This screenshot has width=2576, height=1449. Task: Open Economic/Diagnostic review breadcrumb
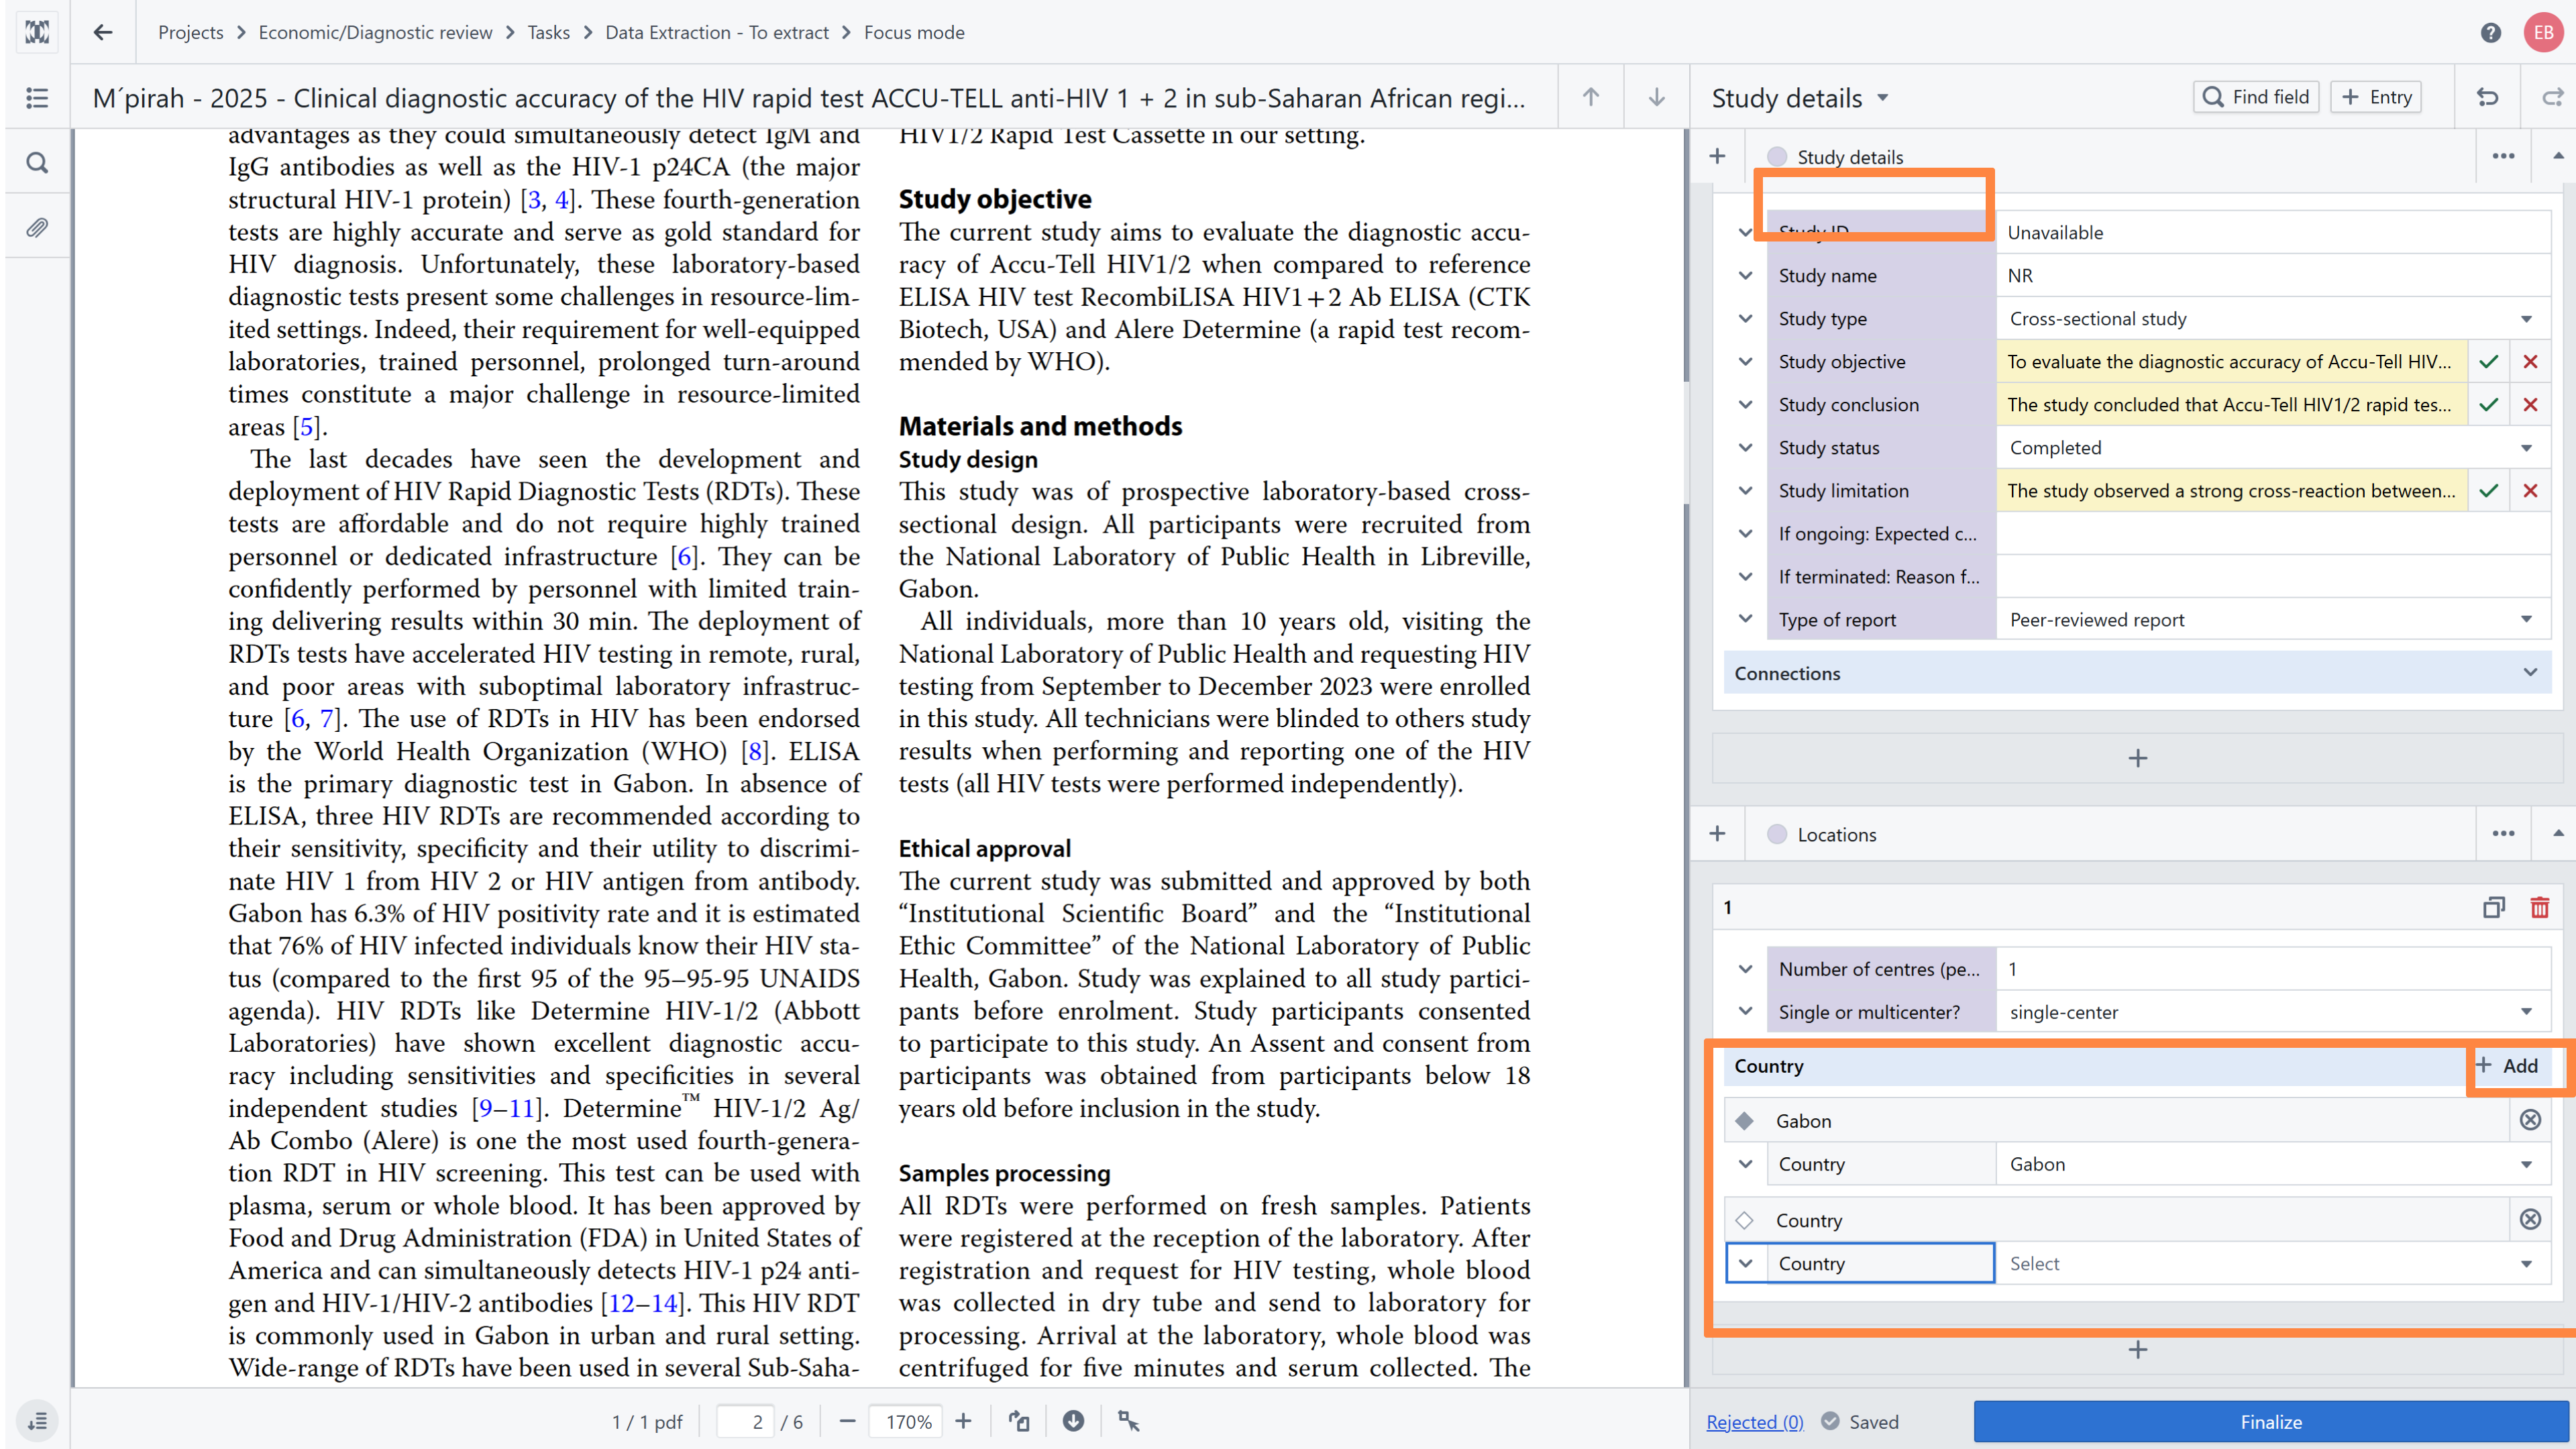375,32
